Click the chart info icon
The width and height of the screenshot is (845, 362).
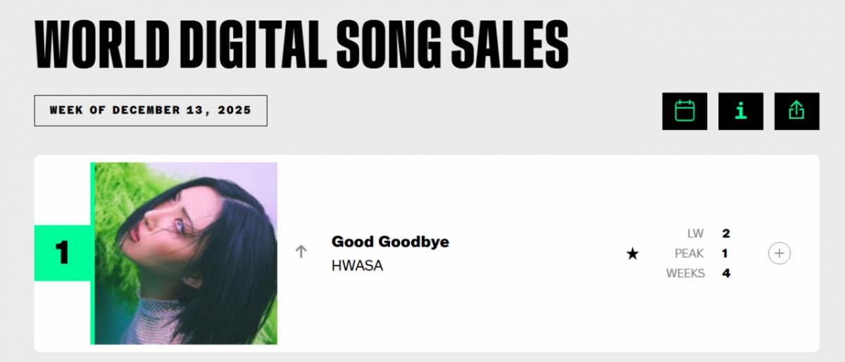click(741, 111)
